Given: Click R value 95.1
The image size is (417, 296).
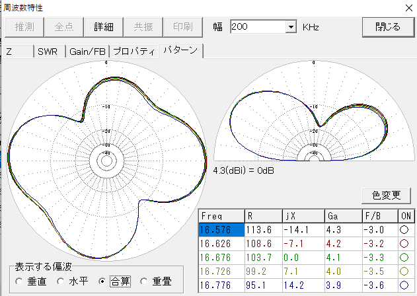Looking at the screenshot, I should (x=264, y=285).
